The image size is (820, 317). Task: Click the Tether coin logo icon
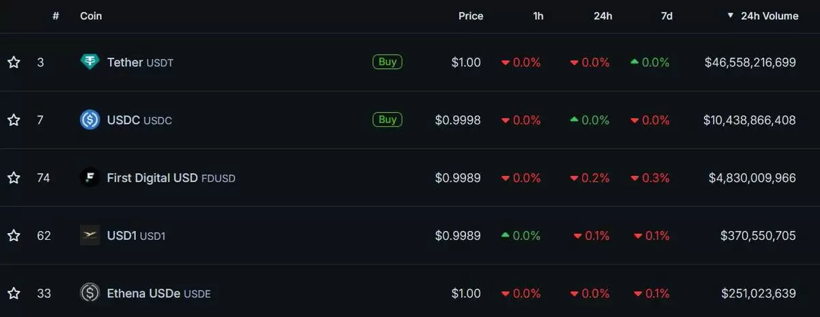(90, 62)
